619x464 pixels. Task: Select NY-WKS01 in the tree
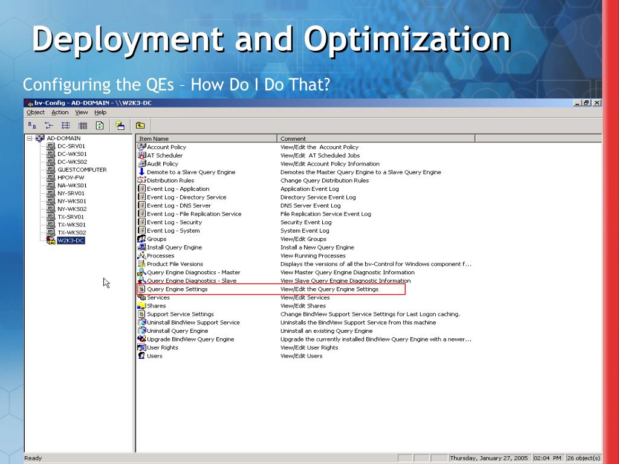tap(71, 201)
